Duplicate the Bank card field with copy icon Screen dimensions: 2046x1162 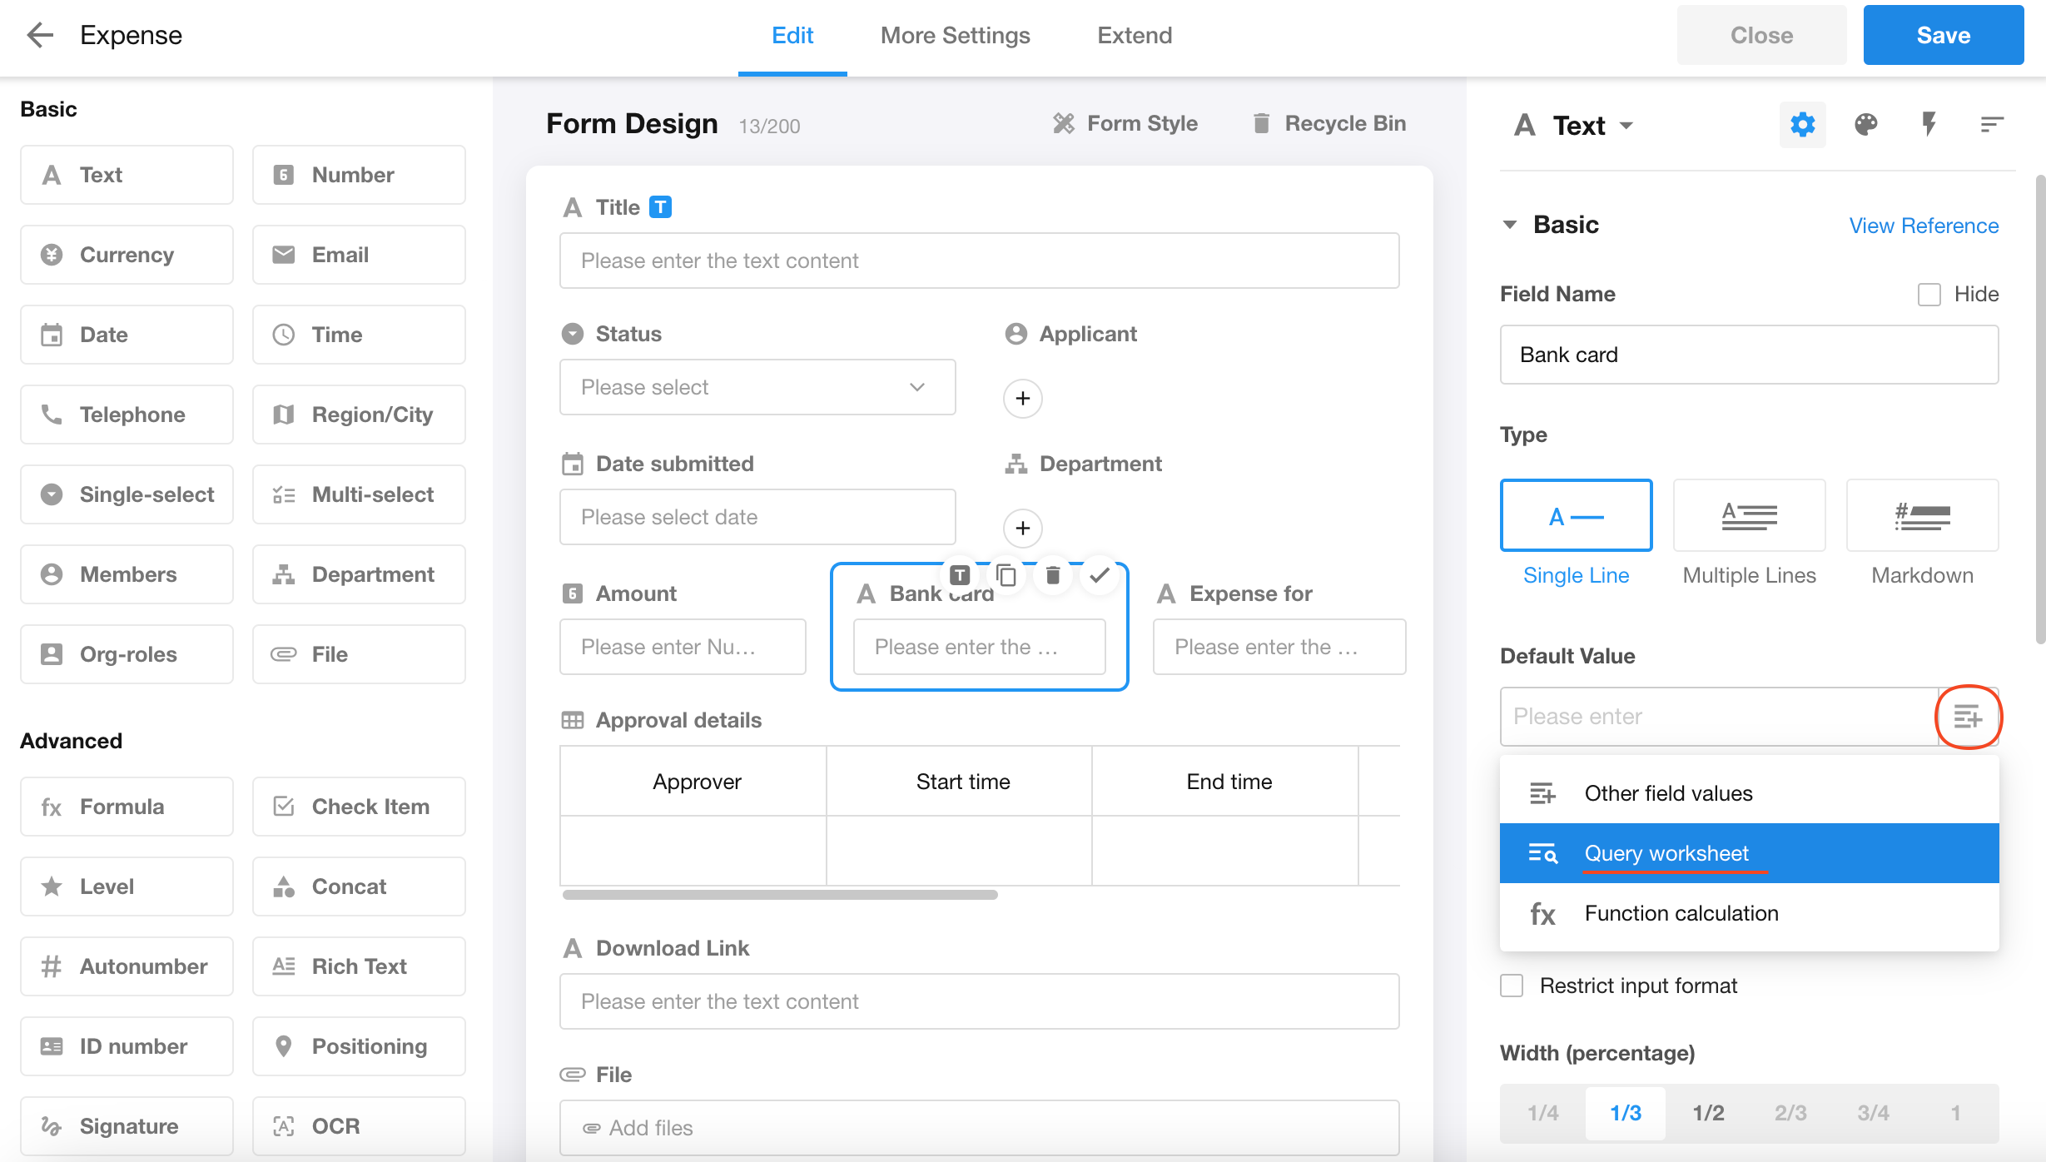[x=1006, y=575]
